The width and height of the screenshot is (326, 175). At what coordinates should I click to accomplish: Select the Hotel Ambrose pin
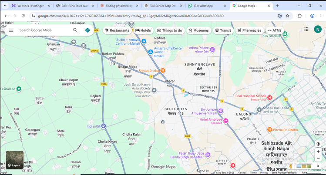(225, 120)
